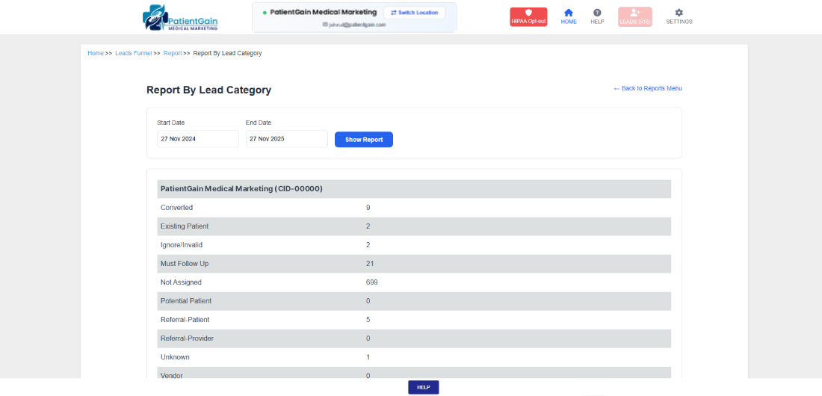Click the Start Date label
Image resolution: width=822 pixels, height=396 pixels.
point(171,123)
